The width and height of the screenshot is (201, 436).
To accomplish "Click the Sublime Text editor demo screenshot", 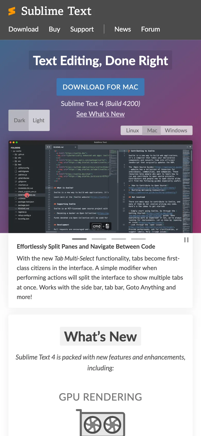I will pyautogui.click(x=100, y=187).
